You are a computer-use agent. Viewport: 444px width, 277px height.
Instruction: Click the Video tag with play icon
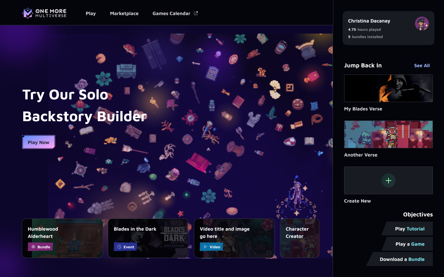(211, 247)
